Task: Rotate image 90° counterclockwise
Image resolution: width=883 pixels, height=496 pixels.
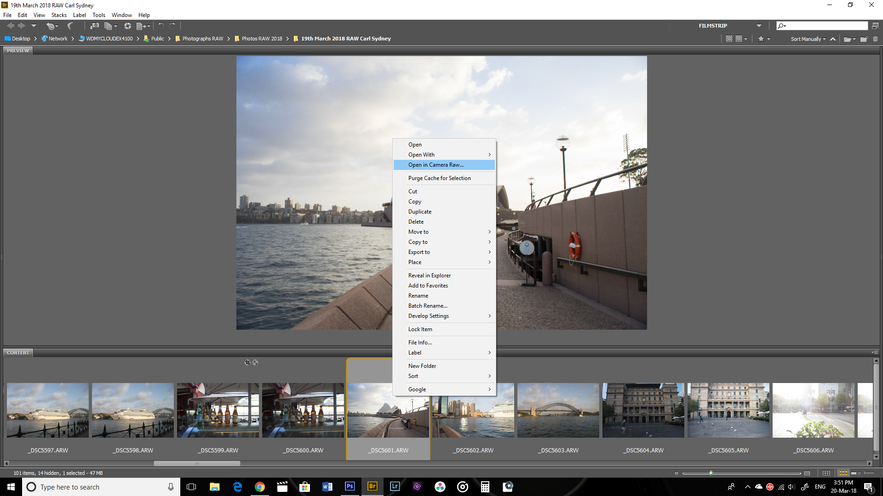Action: [x=161, y=26]
